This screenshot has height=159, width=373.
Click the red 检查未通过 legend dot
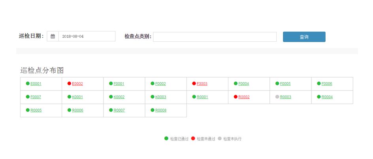pyautogui.click(x=193, y=139)
